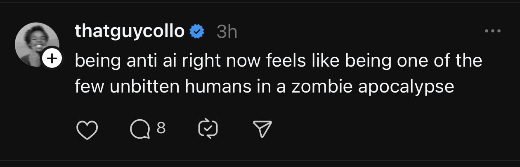The height and width of the screenshot is (167, 520).
Task: Visit the thatguycollo username link
Action: (130, 31)
